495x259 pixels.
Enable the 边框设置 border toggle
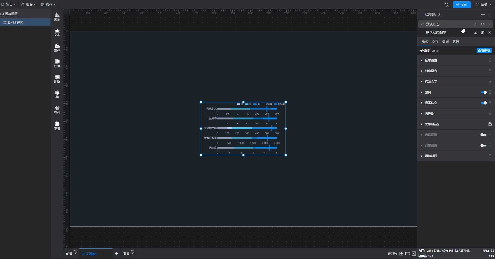click(483, 135)
